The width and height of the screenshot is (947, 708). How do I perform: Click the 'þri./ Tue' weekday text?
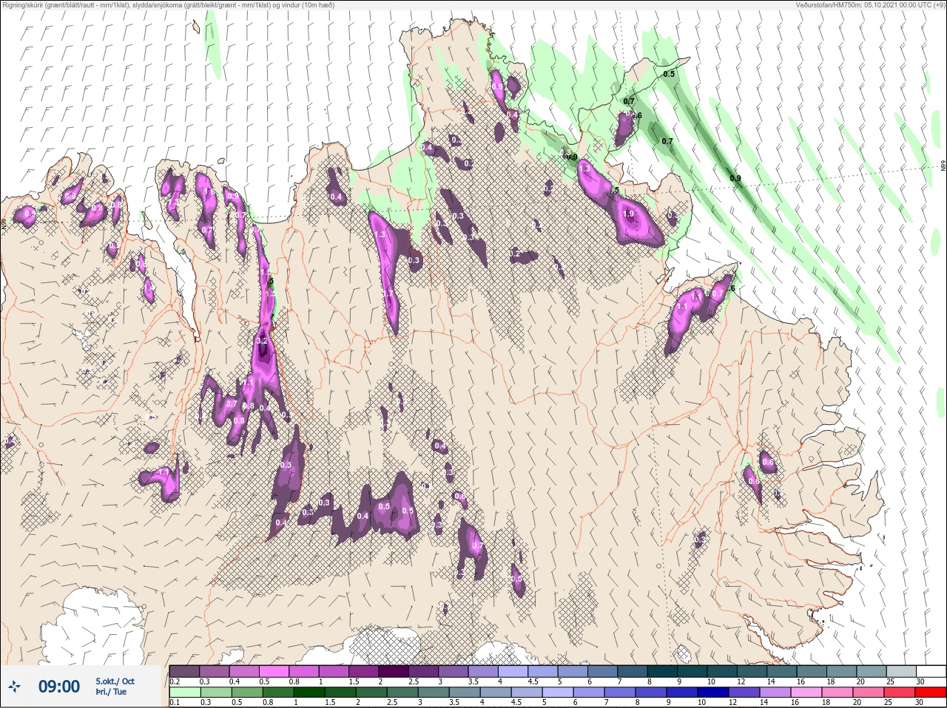(x=111, y=692)
